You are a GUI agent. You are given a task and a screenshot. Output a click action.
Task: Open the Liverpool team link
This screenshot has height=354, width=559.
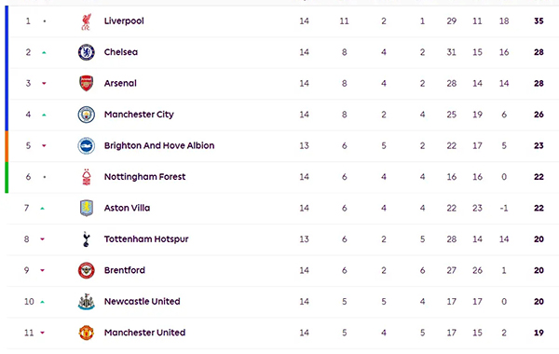click(124, 21)
